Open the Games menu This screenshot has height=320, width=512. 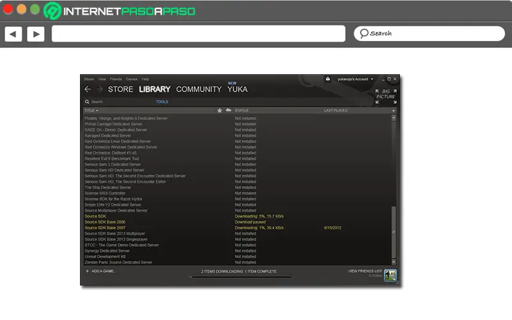tap(132, 79)
